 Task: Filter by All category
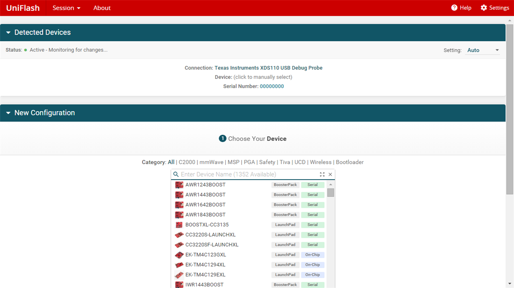[x=171, y=162]
